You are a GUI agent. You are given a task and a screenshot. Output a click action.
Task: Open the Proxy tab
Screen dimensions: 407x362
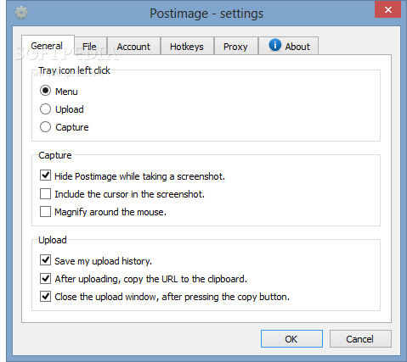point(236,46)
